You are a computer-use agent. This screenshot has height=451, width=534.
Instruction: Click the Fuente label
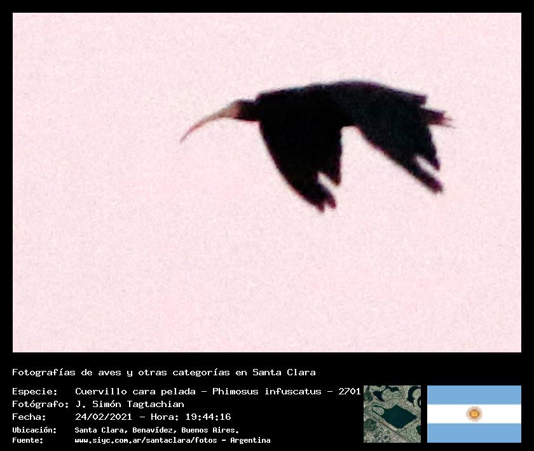tap(28, 440)
